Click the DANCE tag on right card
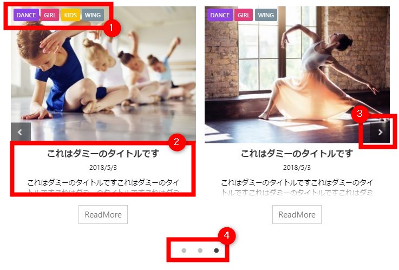 pyautogui.click(x=220, y=15)
